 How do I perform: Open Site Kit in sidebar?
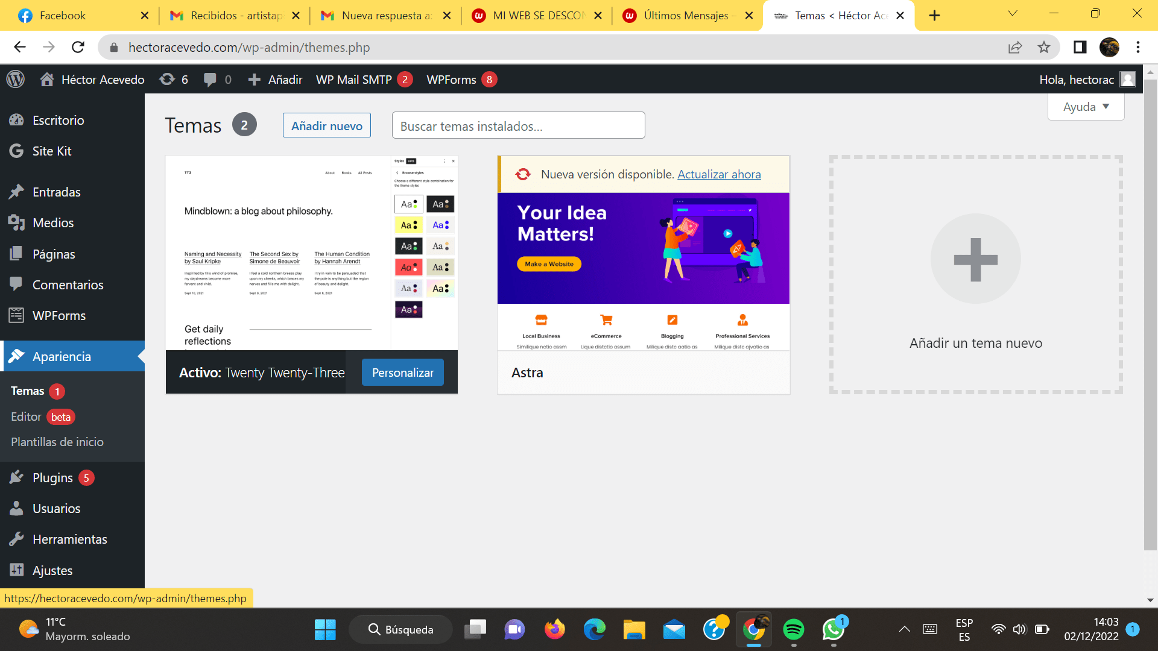pyautogui.click(x=72, y=151)
